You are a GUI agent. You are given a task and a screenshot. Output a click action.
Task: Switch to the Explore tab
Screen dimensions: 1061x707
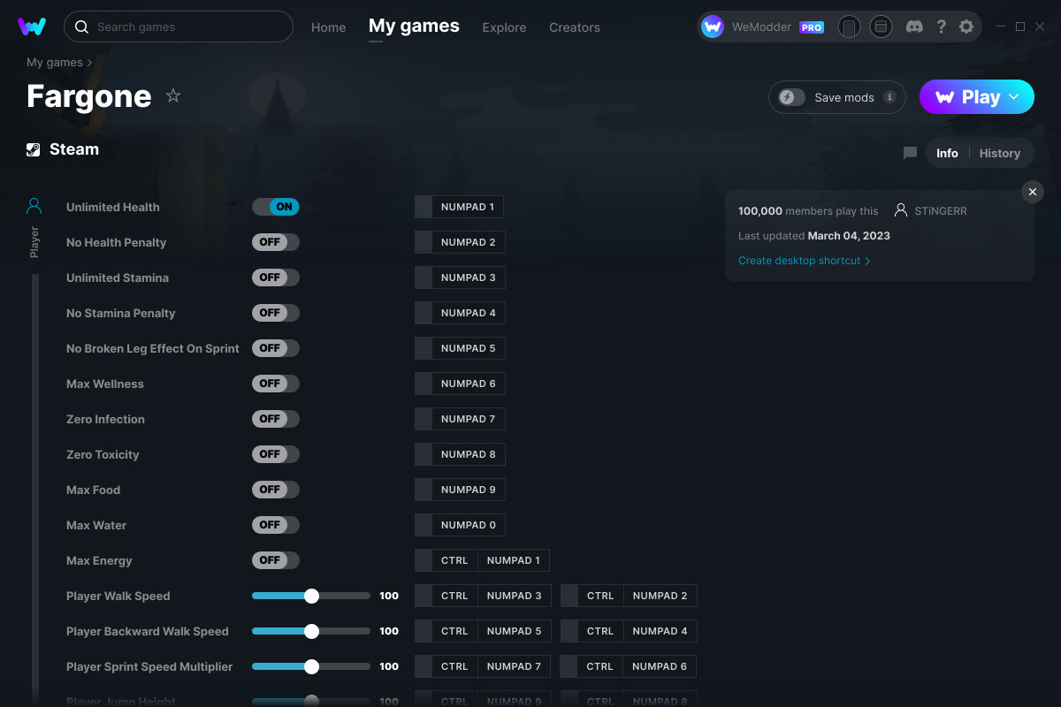pyautogui.click(x=504, y=27)
